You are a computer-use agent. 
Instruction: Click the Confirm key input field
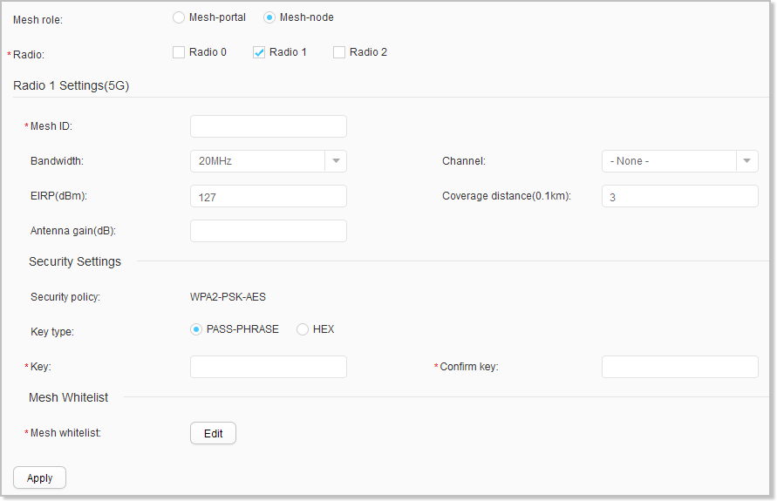[680, 367]
